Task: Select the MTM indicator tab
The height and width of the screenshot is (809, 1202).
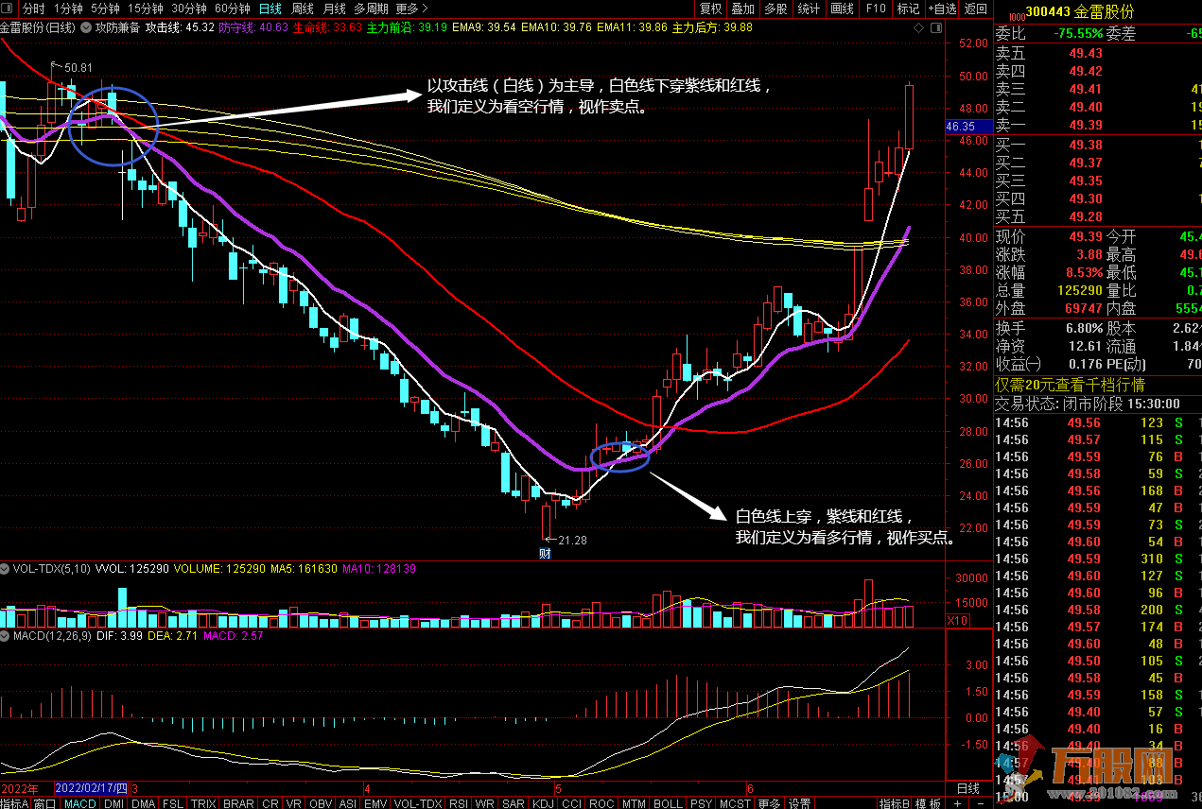Action: click(x=634, y=803)
